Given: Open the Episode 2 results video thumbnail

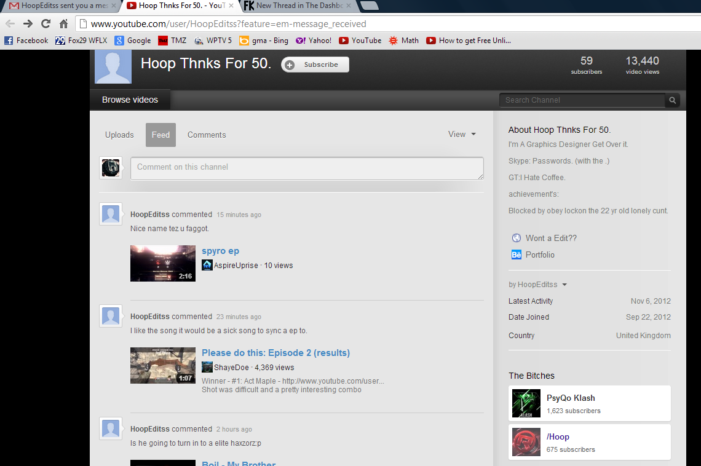Looking at the screenshot, I should tap(163, 365).
